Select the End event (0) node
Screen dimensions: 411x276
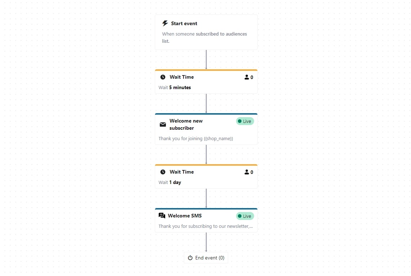click(206, 258)
